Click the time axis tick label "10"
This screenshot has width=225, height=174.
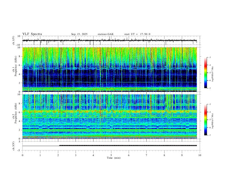(200, 155)
